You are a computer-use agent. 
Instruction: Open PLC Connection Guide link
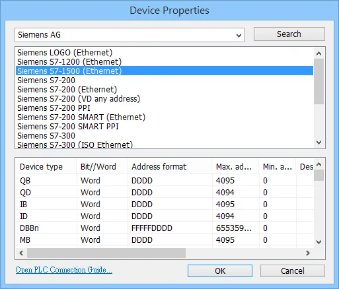64,270
